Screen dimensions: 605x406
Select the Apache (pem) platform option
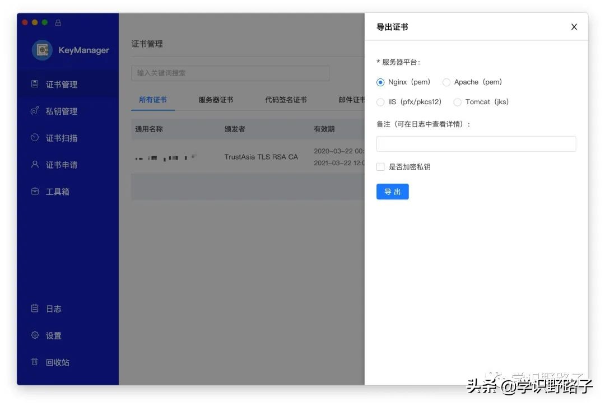tap(446, 82)
